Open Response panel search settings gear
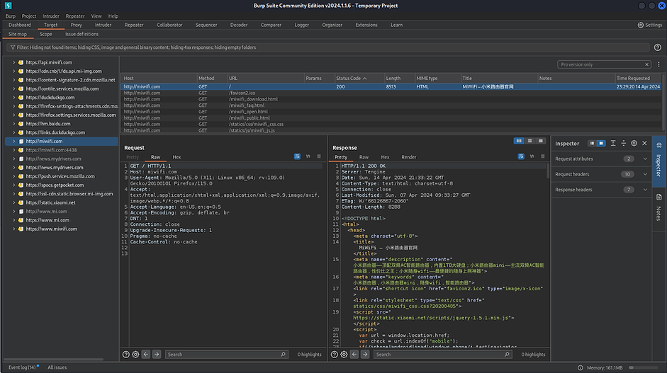This screenshot has width=667, height=373. pyautogui.click(x=344, y=355)
